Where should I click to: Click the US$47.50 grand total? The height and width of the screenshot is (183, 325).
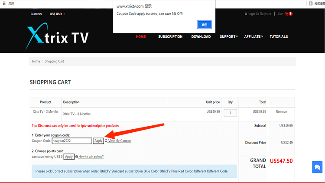[x=281, y=161]
